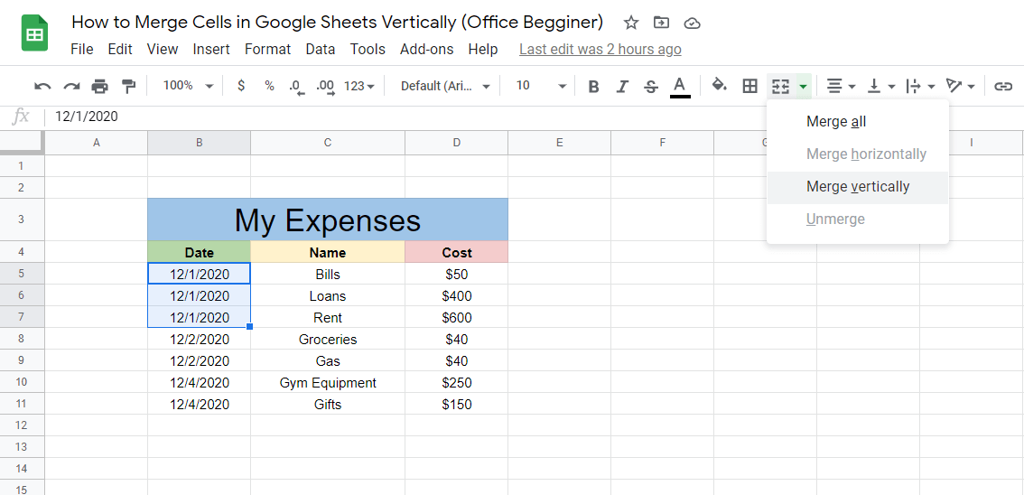The image size is (1024, 495).
Task: Open the Default (Arial) font dropdown
Action: coord(445,86)
